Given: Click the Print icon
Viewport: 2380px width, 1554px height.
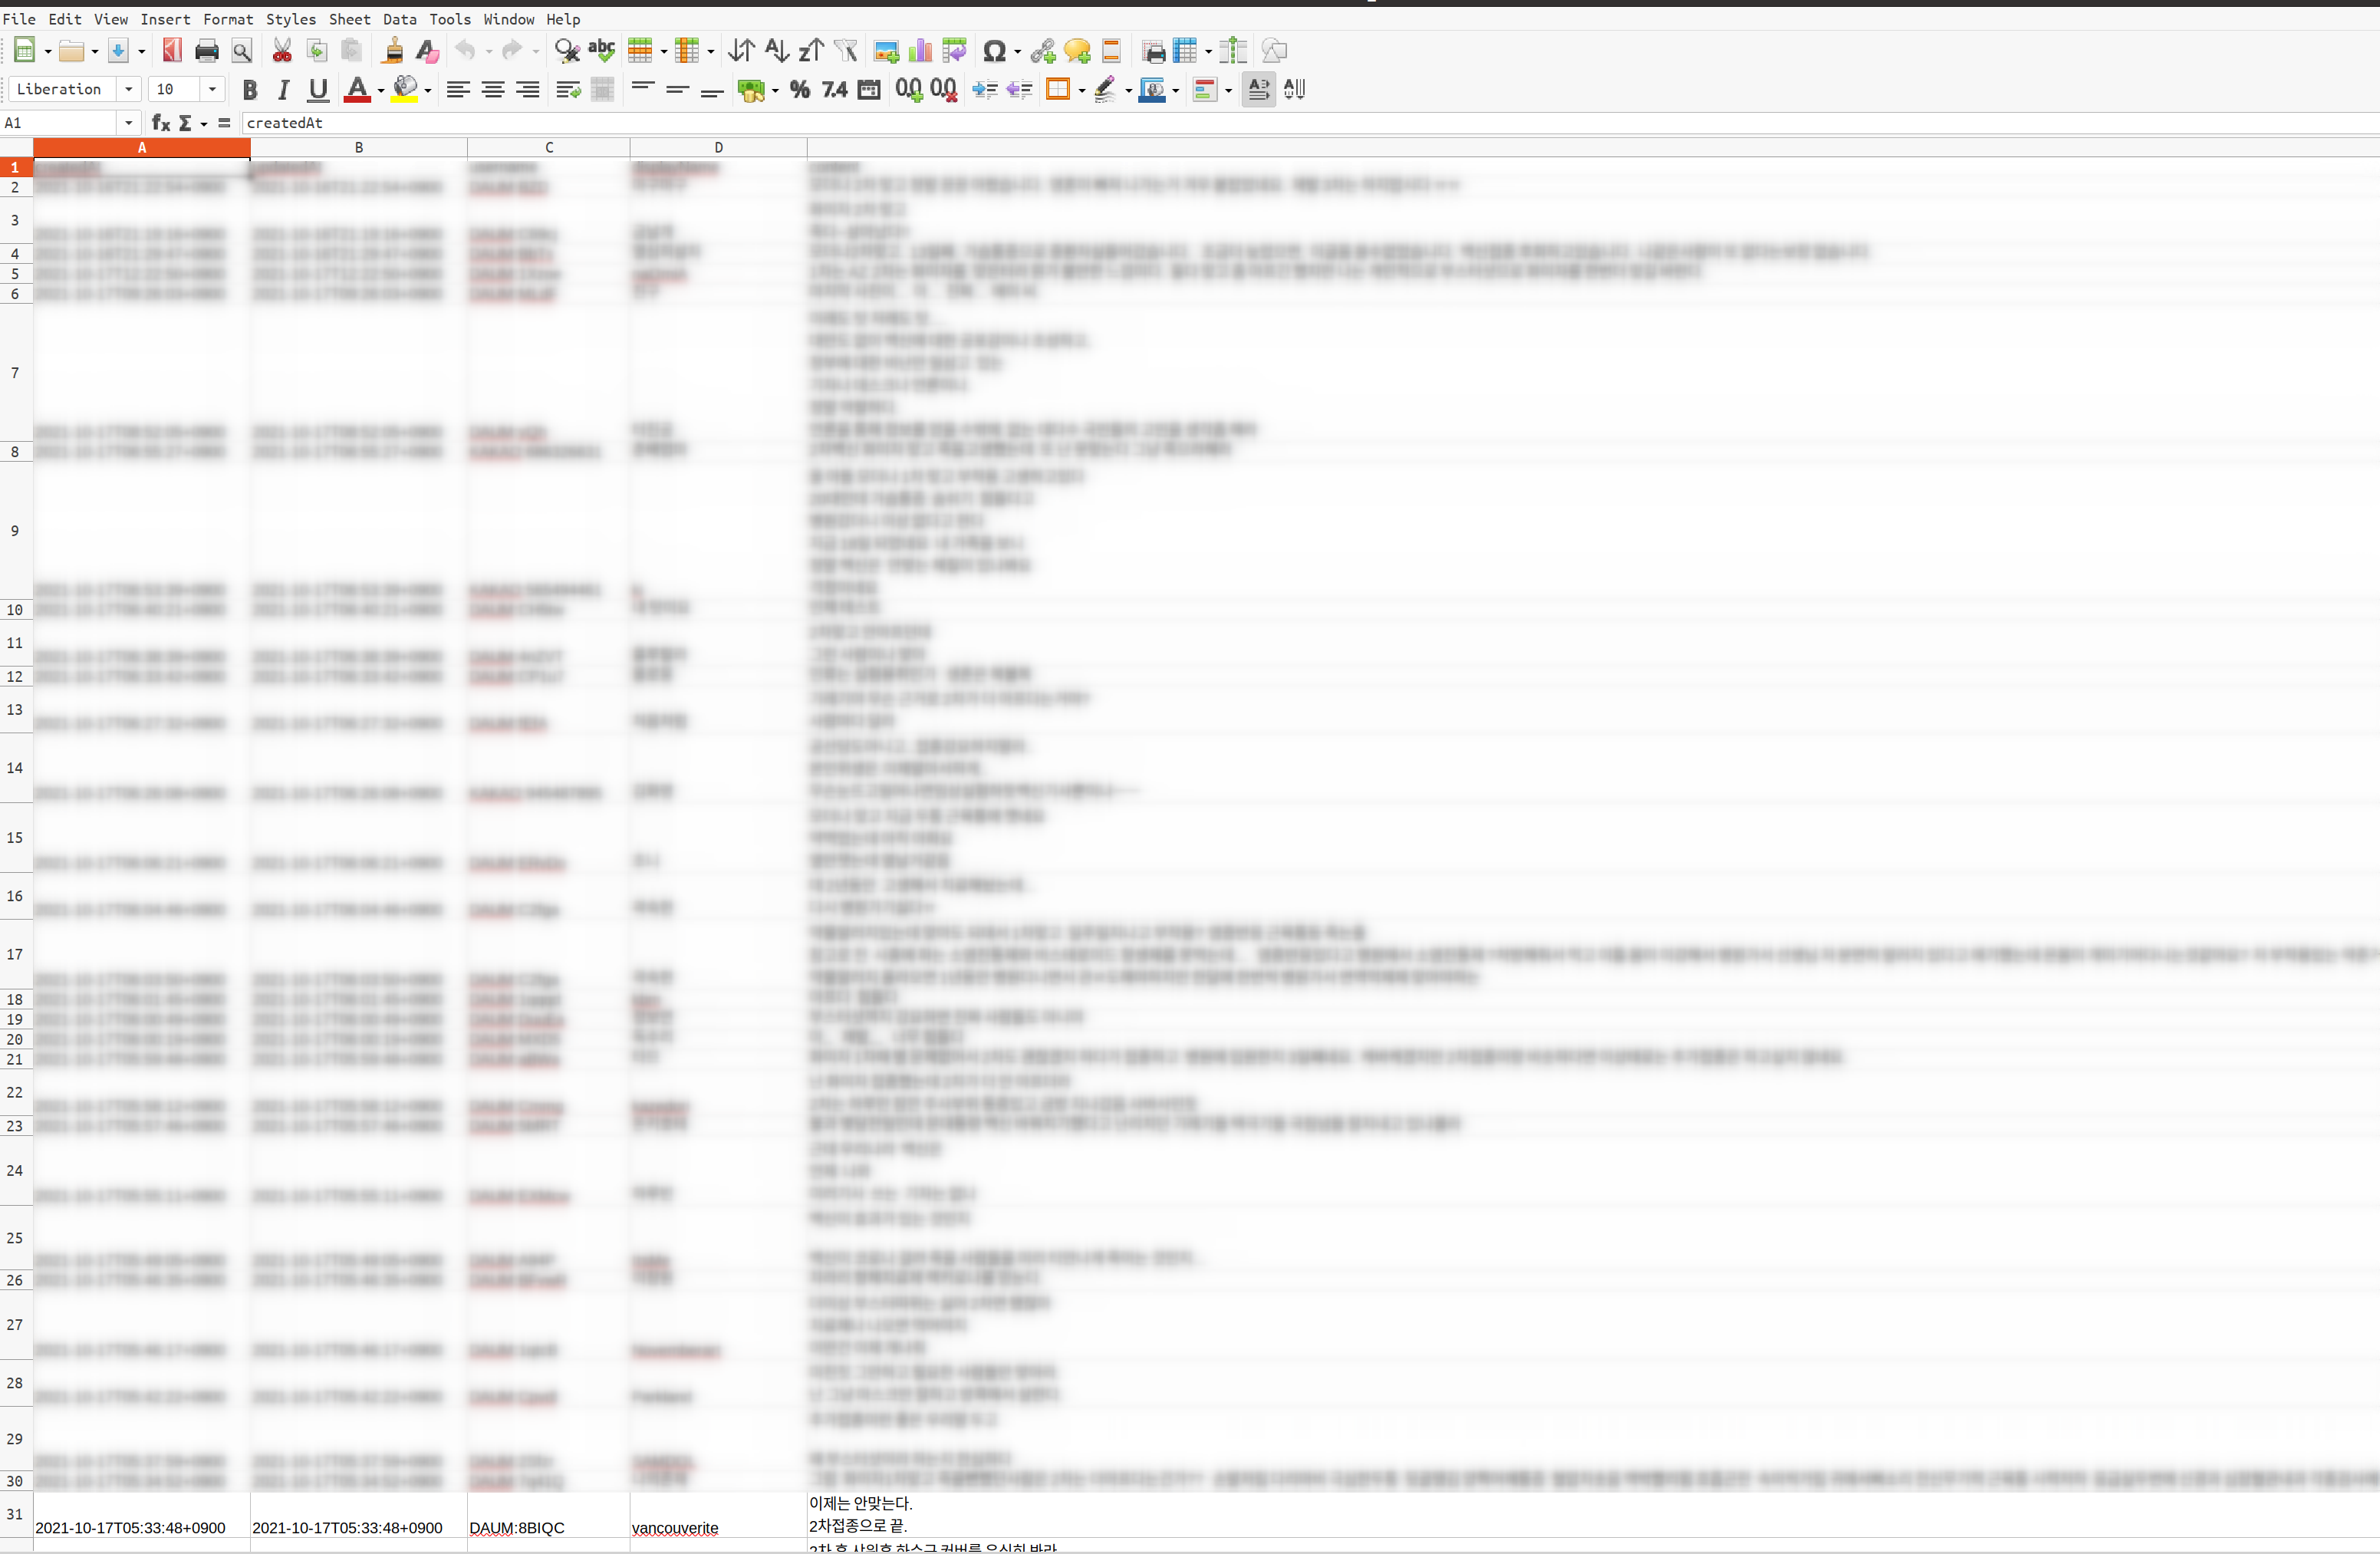Looking at the screenshot, I should pos(207,51).
